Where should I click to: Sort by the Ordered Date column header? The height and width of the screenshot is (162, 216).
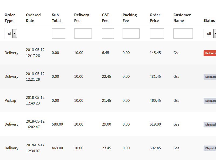click(33, 18)
